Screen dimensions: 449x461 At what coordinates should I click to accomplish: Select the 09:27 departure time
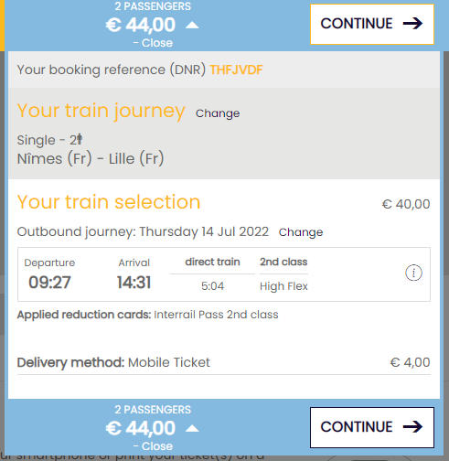[x=49, y=283]
